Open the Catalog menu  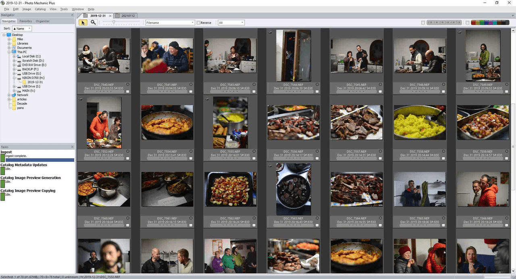pos(40,9)
